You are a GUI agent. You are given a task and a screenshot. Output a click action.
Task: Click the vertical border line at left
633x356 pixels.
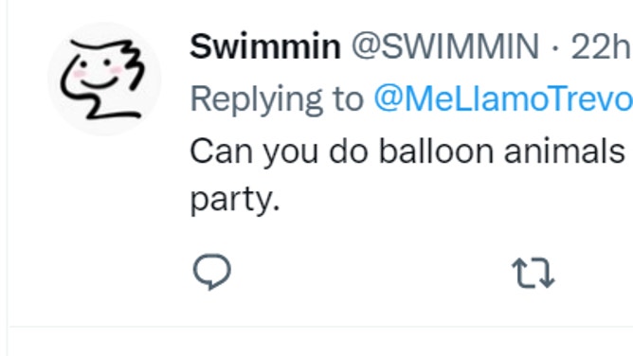point(7,178)
